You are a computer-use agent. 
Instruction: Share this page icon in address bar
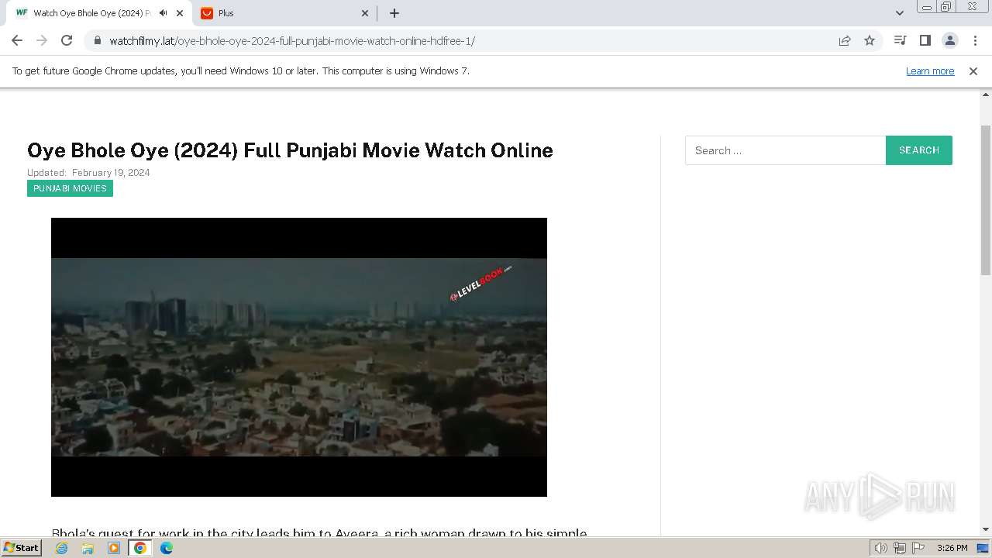pos(845,40)
